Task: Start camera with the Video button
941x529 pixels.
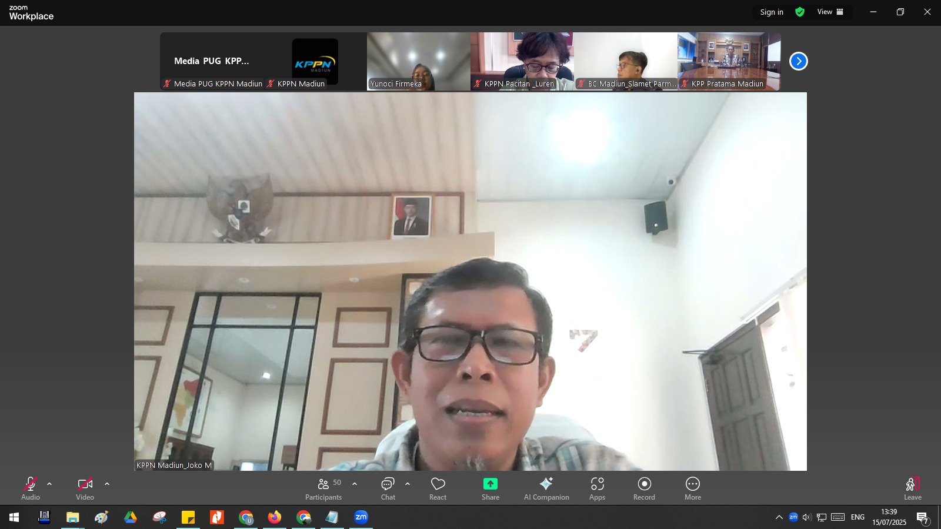Action: (x=85, y=488)
